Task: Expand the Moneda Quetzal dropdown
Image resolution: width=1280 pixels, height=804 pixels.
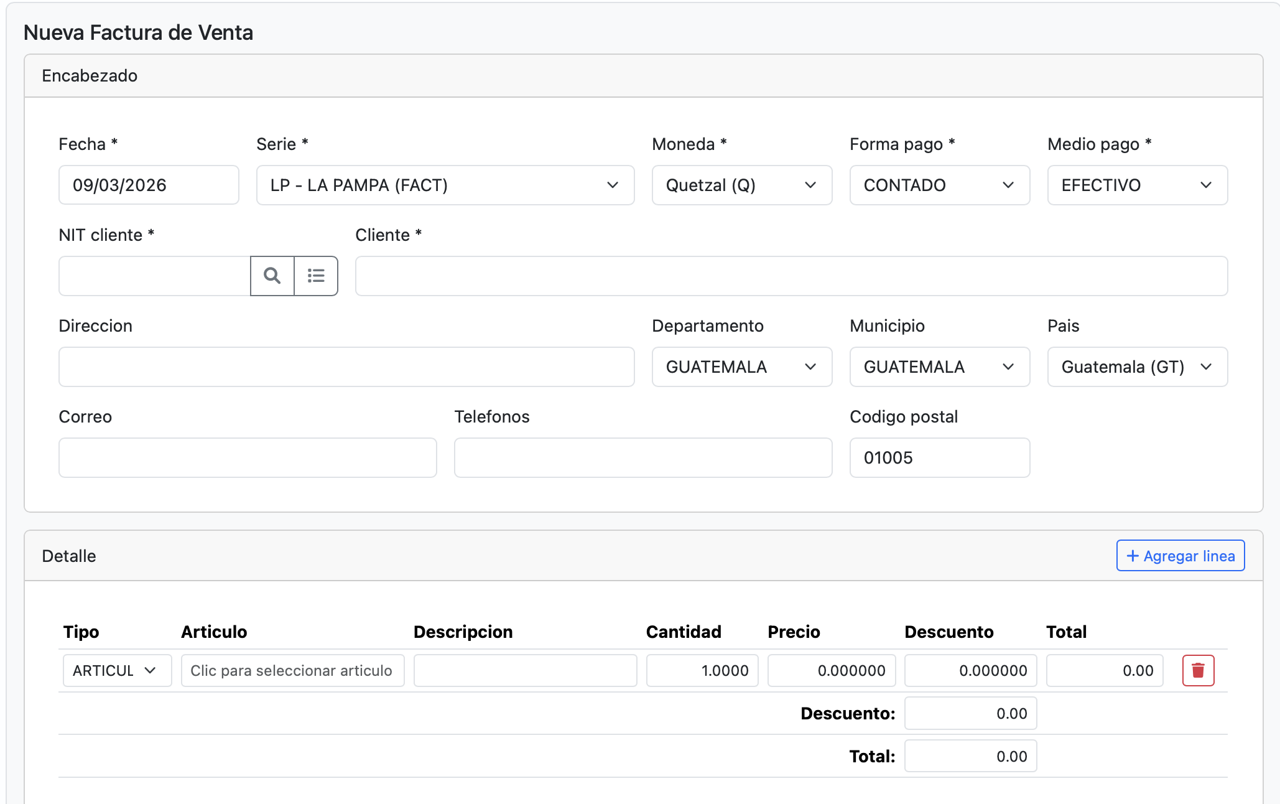Action: point(741,185)
